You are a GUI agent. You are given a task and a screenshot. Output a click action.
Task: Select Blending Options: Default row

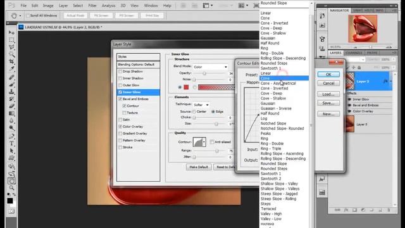coord(138,65)
